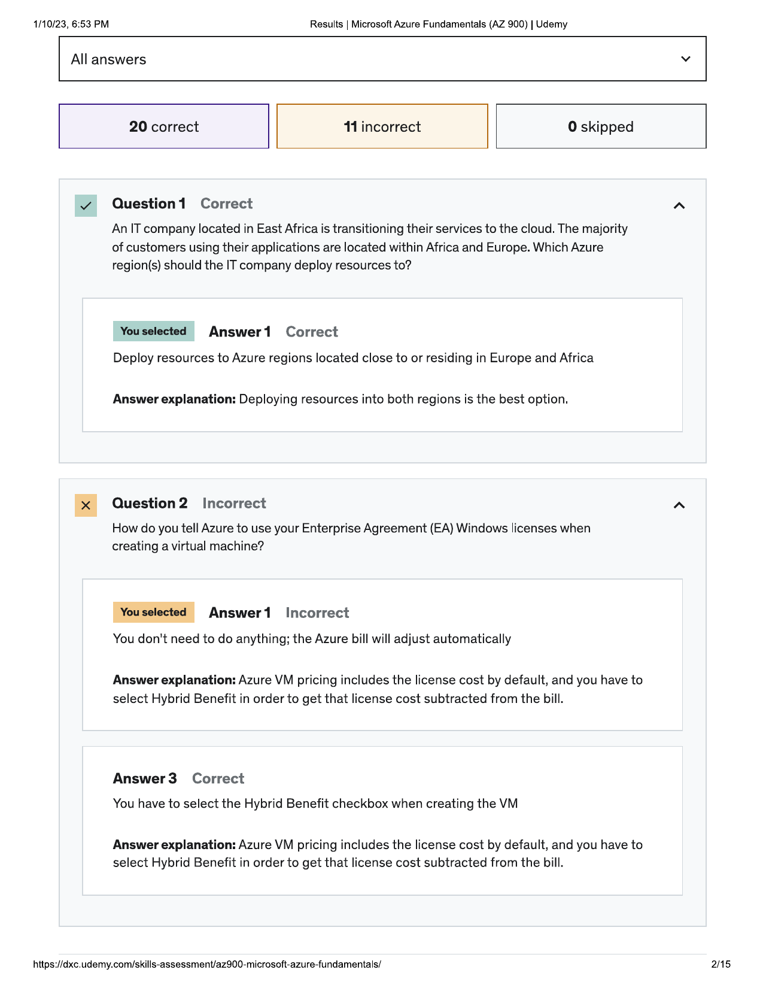Collapse Question 1 using its chevron
The image size is (763, 988).
[x=679, y=205]
